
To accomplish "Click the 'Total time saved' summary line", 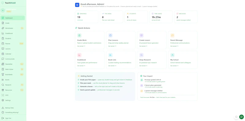I will click(158, 97).
